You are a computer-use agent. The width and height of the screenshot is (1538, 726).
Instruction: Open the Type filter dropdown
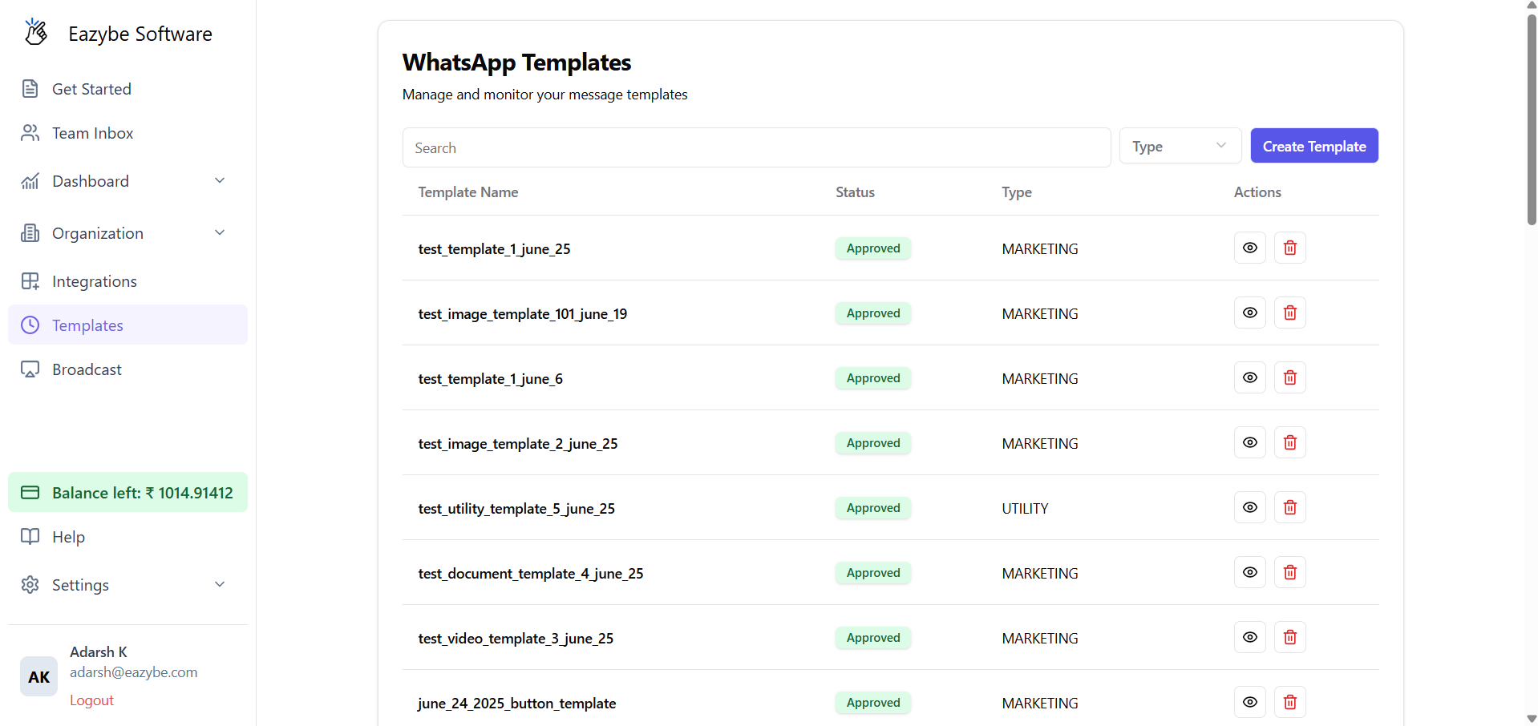pos(1180,146)
